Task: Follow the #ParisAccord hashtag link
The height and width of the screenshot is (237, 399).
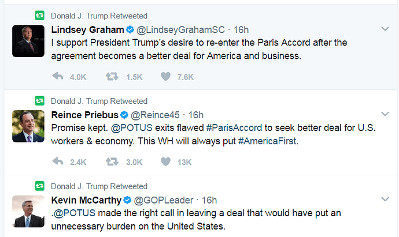Action: click(237, 127)
